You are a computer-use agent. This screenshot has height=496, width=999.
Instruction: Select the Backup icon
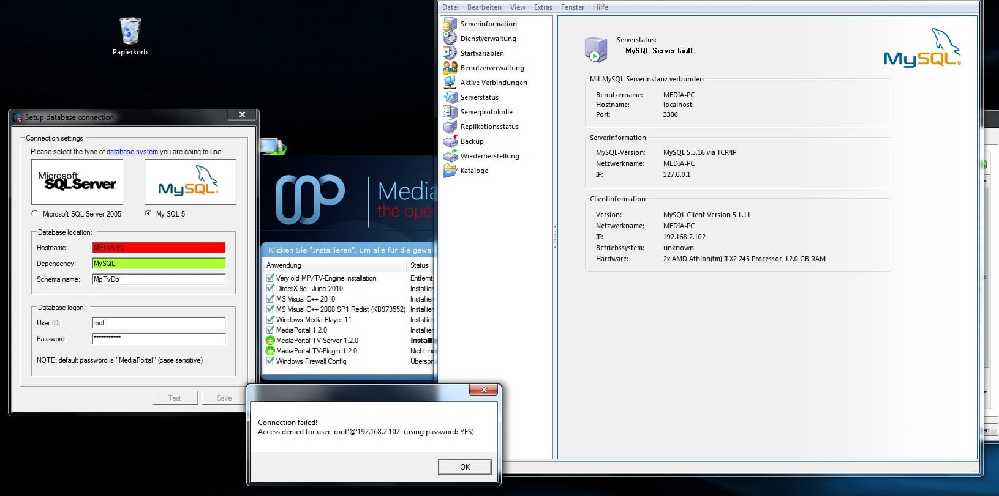450,141
